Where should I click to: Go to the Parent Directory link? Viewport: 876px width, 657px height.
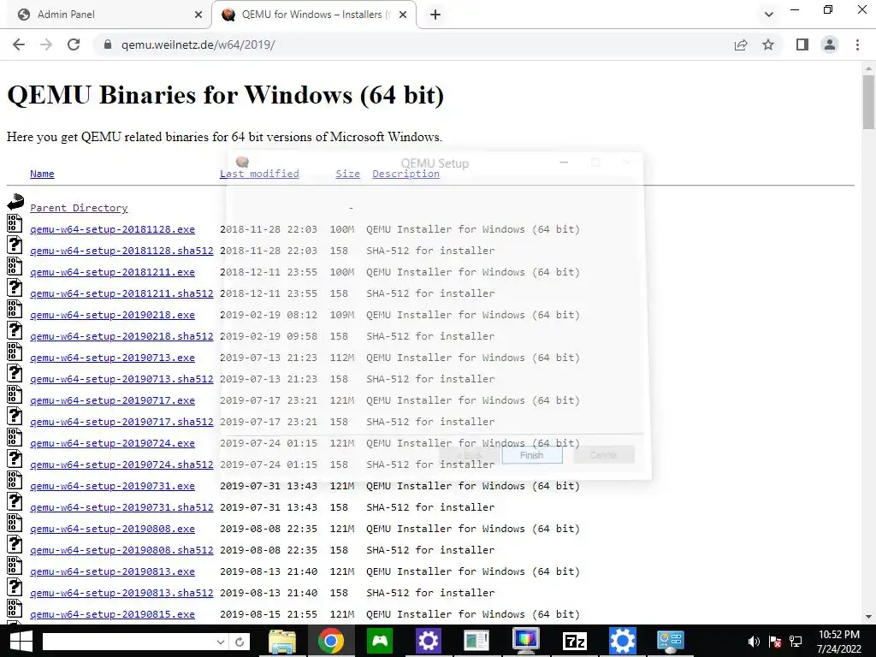pyautogui.click(x=79, y=208)
